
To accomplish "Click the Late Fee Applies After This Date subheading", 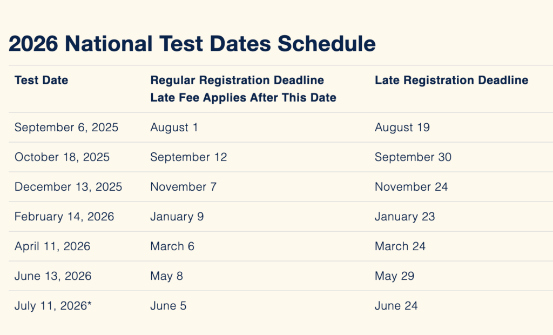I will pos(243,98).
